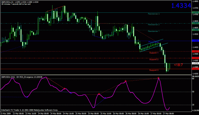Viewport: 199px width, 115px height.
Task: Click the Resistance 1 label
Action: 153,31
